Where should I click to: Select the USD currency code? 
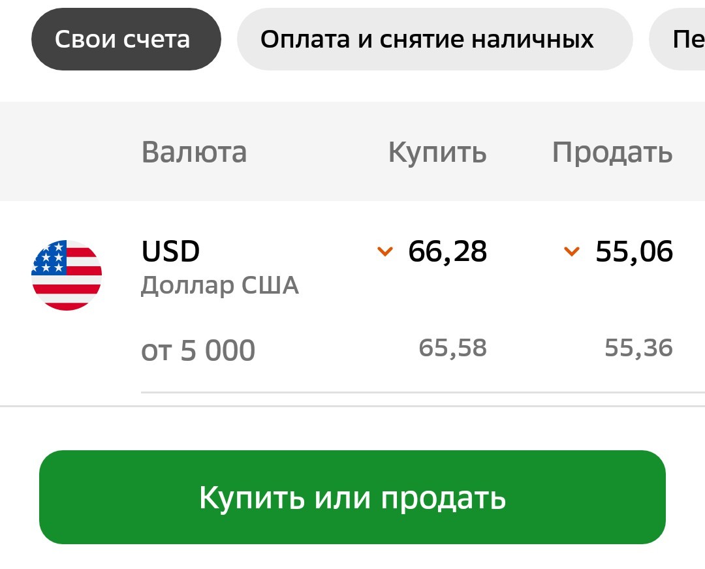point(170,251)
